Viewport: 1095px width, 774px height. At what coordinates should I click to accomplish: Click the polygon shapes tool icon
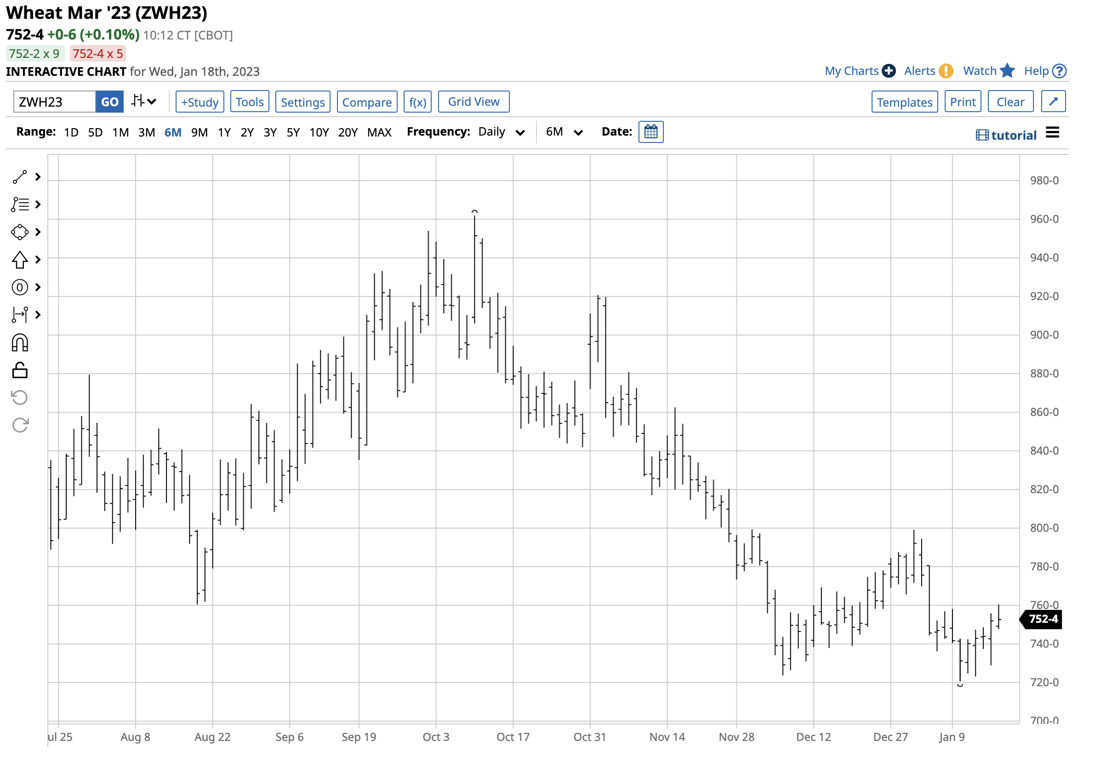tap(20, 232)
